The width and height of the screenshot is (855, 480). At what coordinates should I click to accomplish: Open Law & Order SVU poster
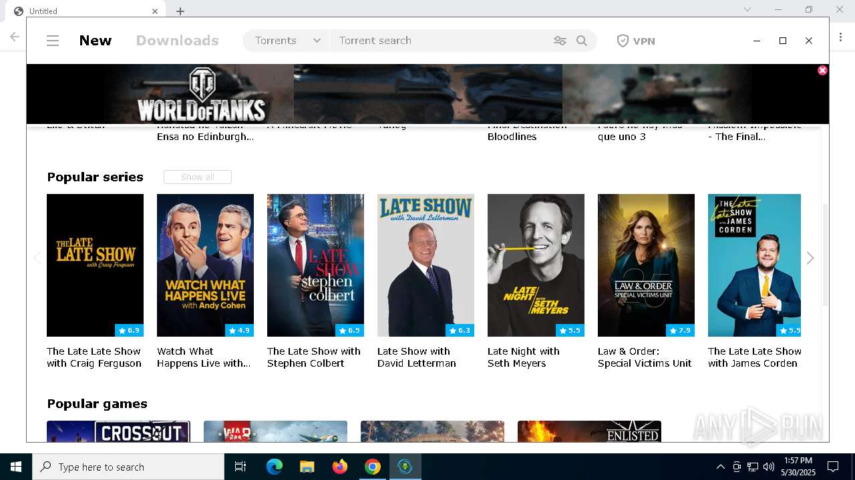pos(646,265)
